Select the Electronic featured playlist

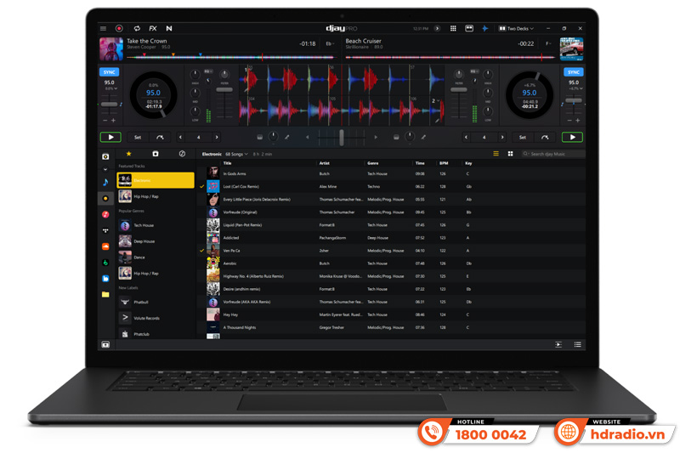coord(156,180)
